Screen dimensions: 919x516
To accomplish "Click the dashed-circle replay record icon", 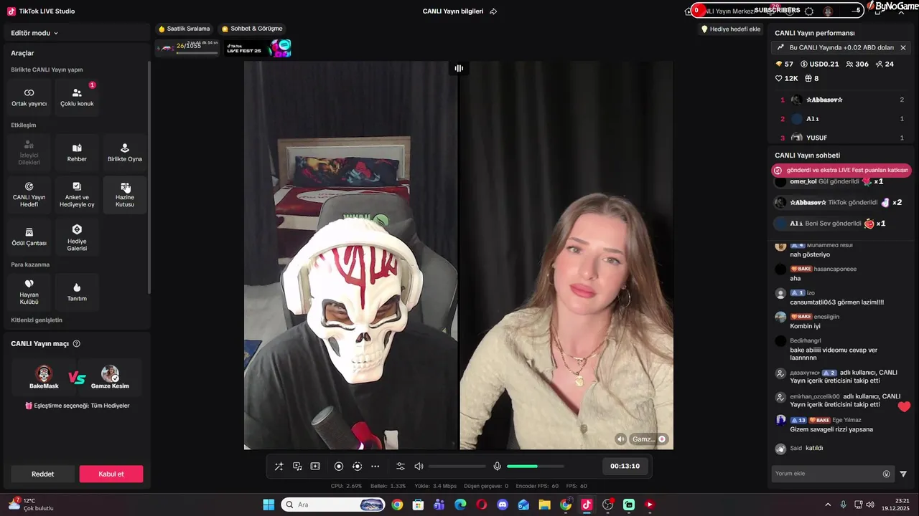I will [x=357, y=467].
